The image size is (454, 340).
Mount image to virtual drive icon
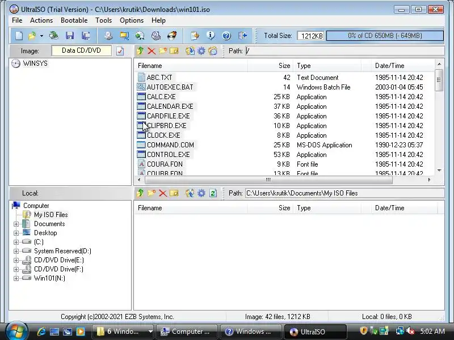tap(156, 36)
